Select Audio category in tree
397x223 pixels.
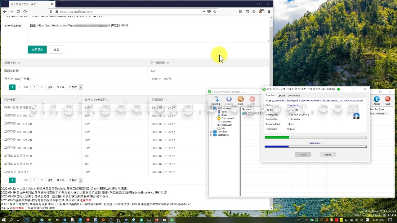224,115
